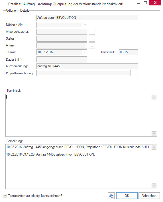Select the Kurzbemerkung field with Auftrag Nr. 14458
The image size is (163, 202).
click(87, 66)
